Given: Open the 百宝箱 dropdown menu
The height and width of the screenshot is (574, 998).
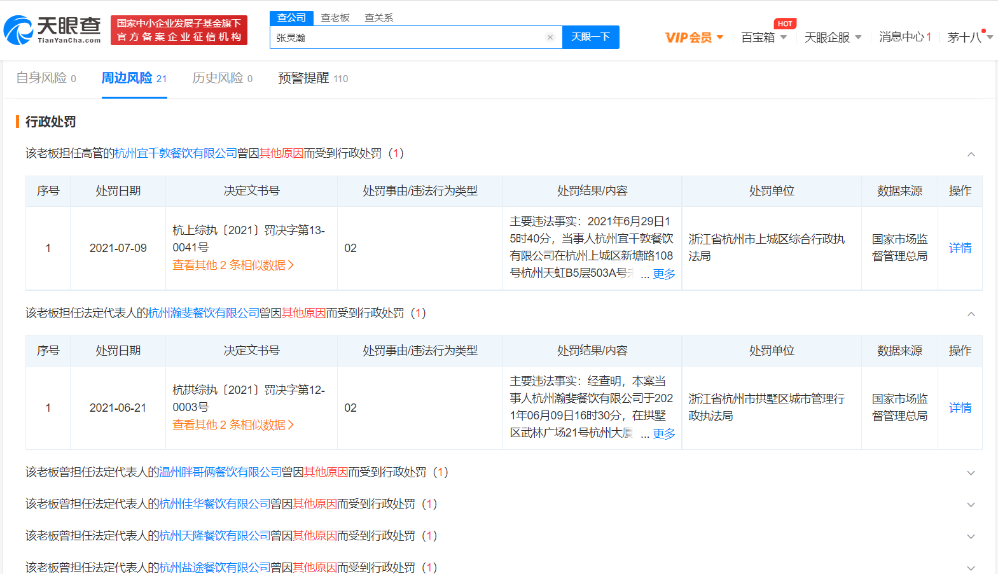Looking at the screenshot, I should tap(764, 38).
